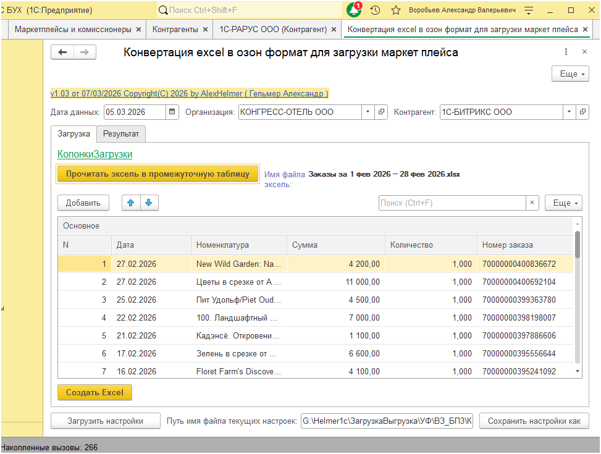Click the Создать Excel button
This screenshot has width=601, height=454.
point(95,392)
